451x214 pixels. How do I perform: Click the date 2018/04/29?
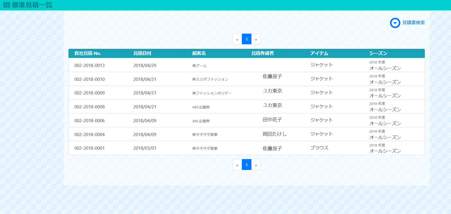click(x=145, y=65)
